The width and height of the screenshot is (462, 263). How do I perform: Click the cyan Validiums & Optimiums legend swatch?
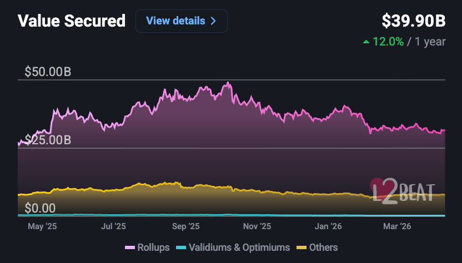tap(180, 247)
